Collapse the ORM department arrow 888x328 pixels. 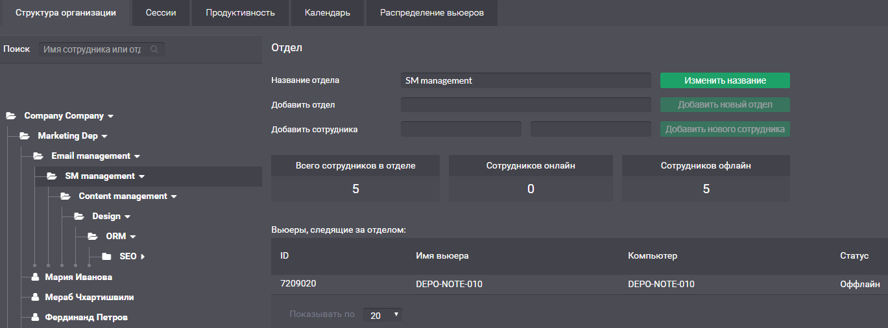132,237
